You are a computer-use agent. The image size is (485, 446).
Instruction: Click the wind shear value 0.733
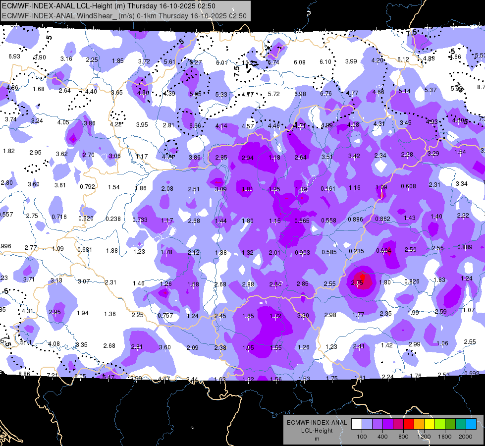click(x=140, y=220)
